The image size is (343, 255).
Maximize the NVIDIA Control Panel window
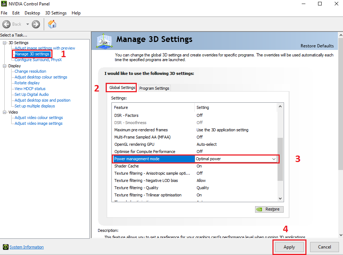320,4
